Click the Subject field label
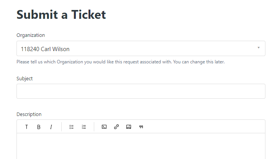This screenshot has width=275, height=159. coord(25,79)
